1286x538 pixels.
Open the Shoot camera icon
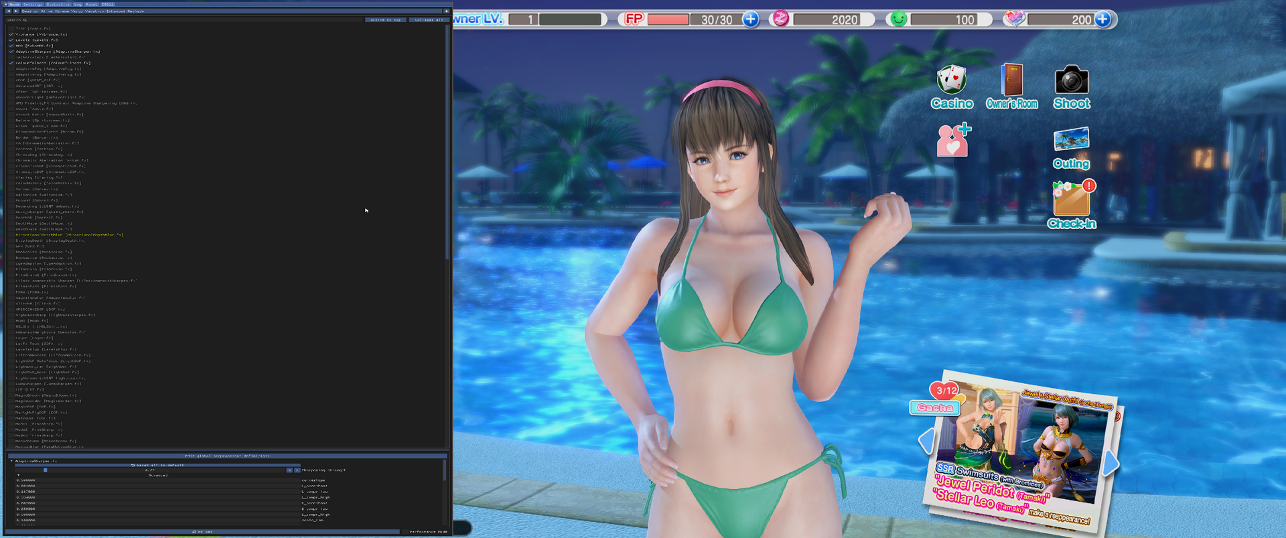coord(1072,87)
